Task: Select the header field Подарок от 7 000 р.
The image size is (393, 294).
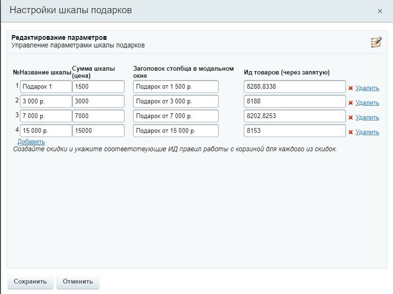Action: pos(175,115)
